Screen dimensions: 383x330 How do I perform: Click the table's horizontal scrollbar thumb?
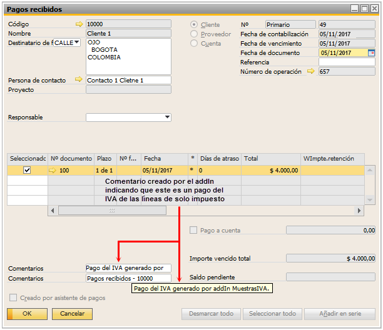click(x=113, y=211)
